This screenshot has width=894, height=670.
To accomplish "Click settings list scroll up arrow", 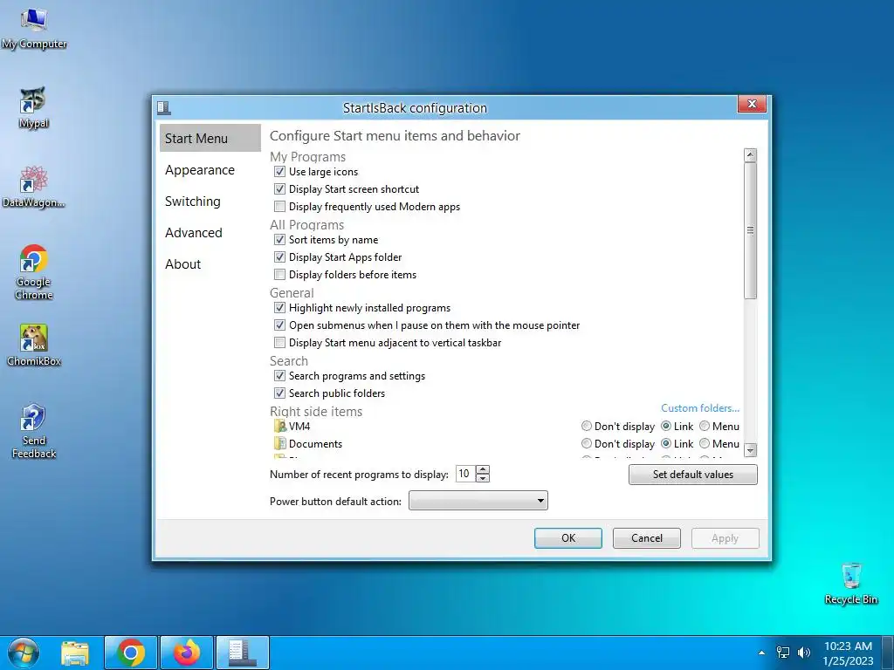I will [x=750, y=155].
